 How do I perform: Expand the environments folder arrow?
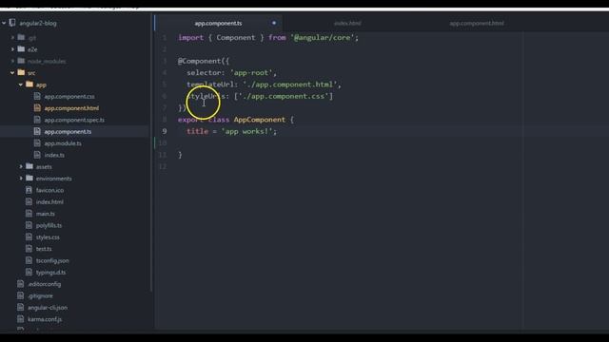21,179
